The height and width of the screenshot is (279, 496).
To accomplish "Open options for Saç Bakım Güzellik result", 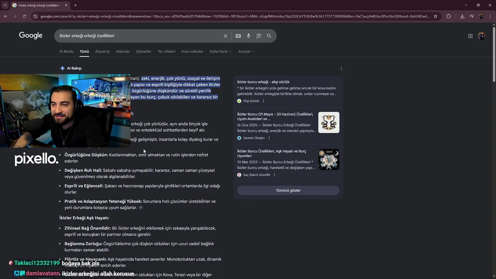I will (x=274, y=175).
